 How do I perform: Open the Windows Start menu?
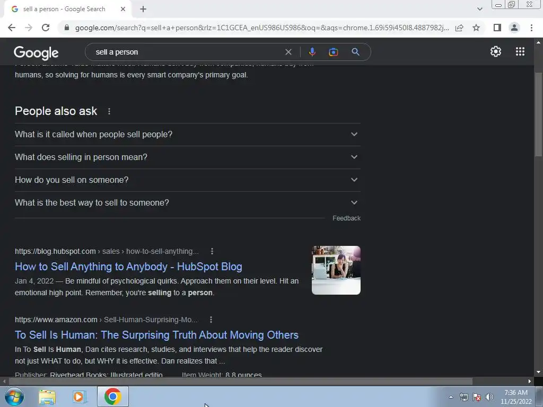(x=14, y=396)
